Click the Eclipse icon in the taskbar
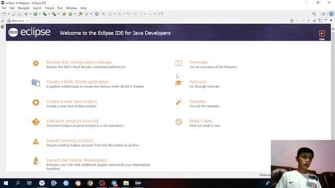The width and height of the screenshot is (335, 188). [x=138, y=183]
